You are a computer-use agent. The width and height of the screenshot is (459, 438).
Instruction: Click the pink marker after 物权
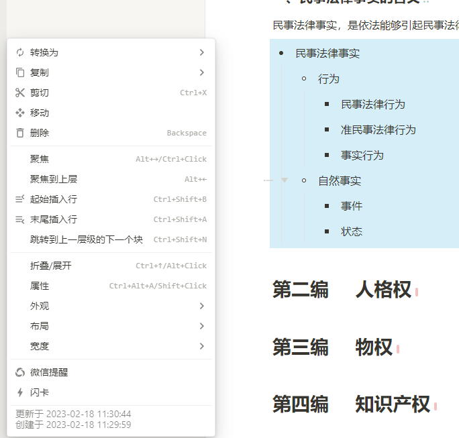[x=398, y=349]
